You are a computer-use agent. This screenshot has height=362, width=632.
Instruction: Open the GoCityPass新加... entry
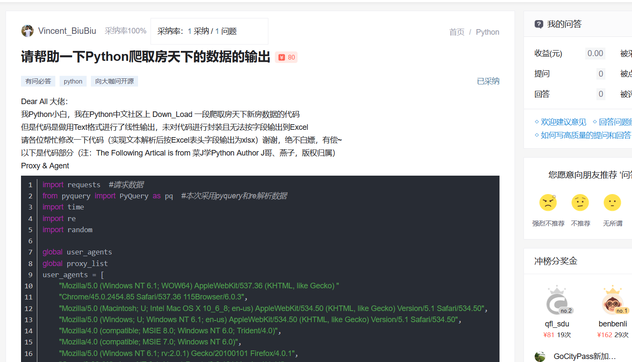[x=584, y=356]
